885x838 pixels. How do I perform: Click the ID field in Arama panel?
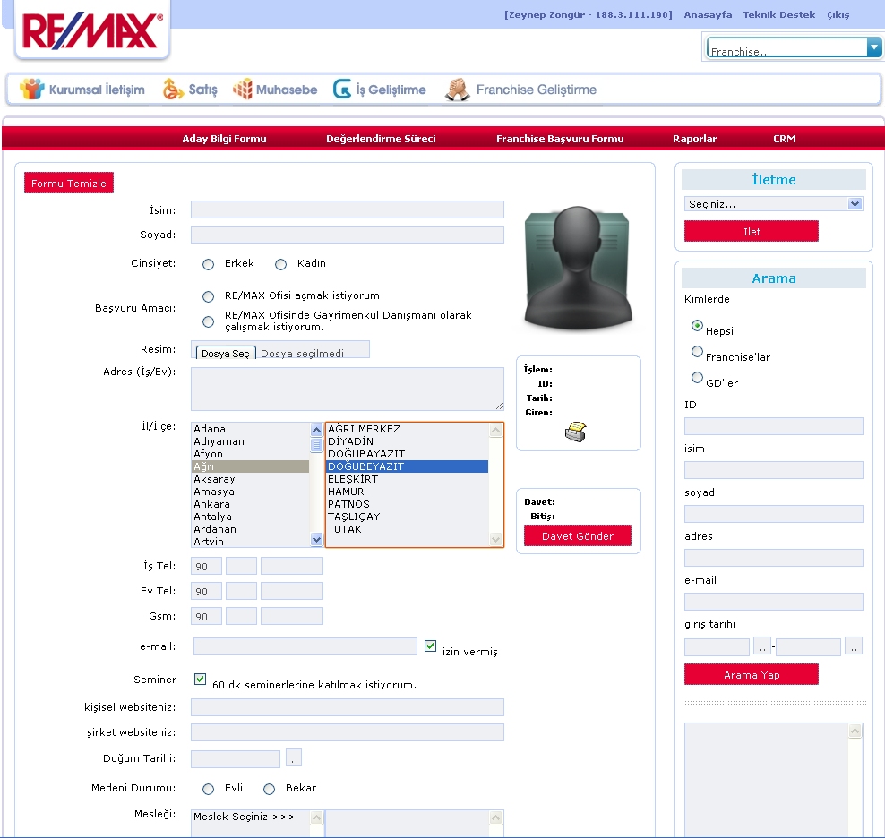pyautogui.click(x=774, y=426)
